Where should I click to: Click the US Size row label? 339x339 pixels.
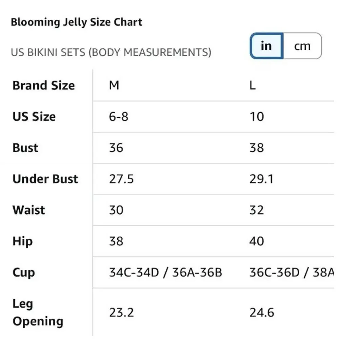(x=34, y=117)
